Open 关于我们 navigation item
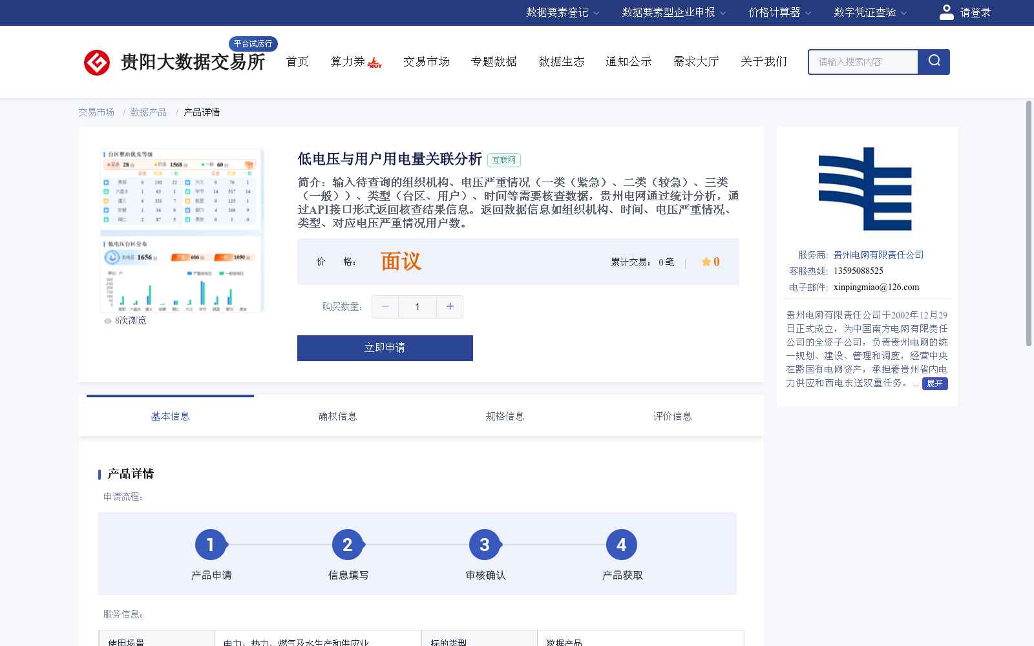The image size is (1034, 646). coord(764,61)
